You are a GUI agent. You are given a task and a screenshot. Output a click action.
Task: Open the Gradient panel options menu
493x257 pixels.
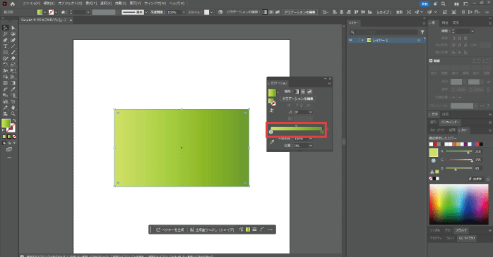click(329, 83)
